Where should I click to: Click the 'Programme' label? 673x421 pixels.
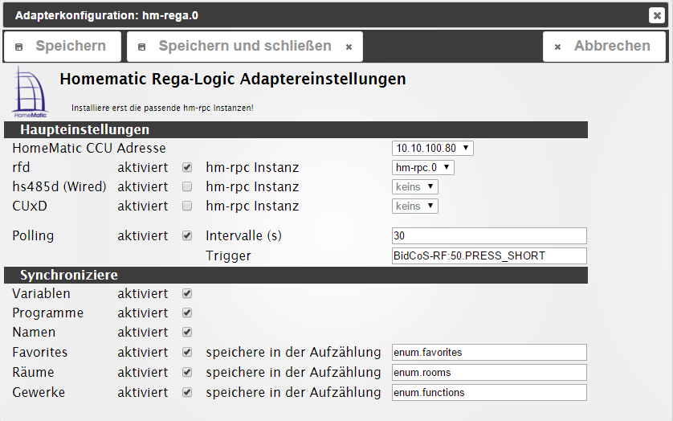47,313
